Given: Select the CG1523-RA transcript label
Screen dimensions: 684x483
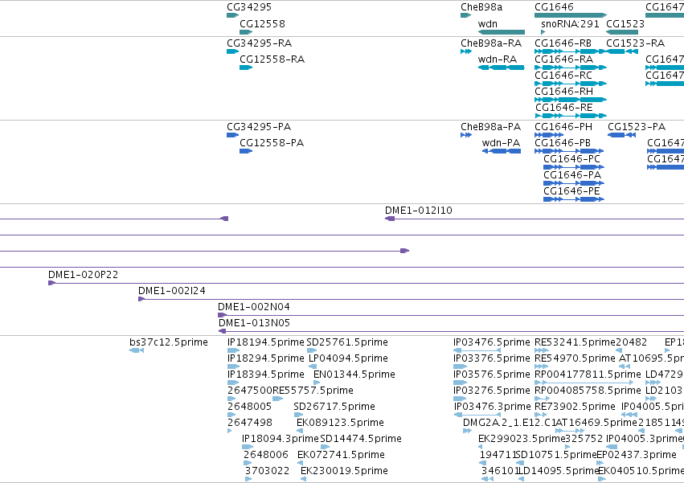Looking at the screenshot, I should point(636,43).
